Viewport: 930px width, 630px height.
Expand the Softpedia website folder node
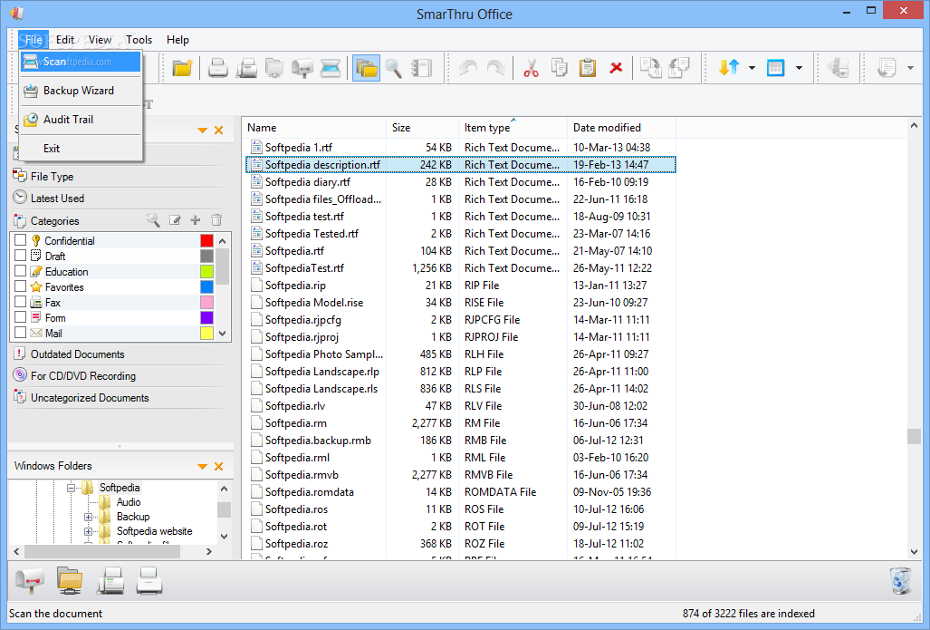(x=88, y=531)
